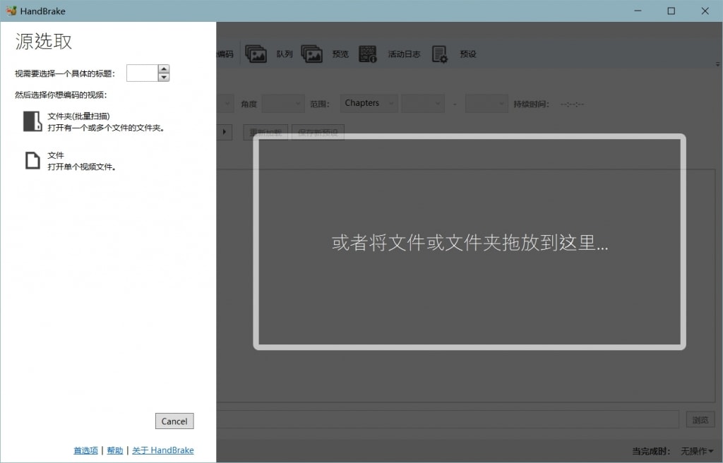Click the 队列 queue toolbar label

point(285,54)
